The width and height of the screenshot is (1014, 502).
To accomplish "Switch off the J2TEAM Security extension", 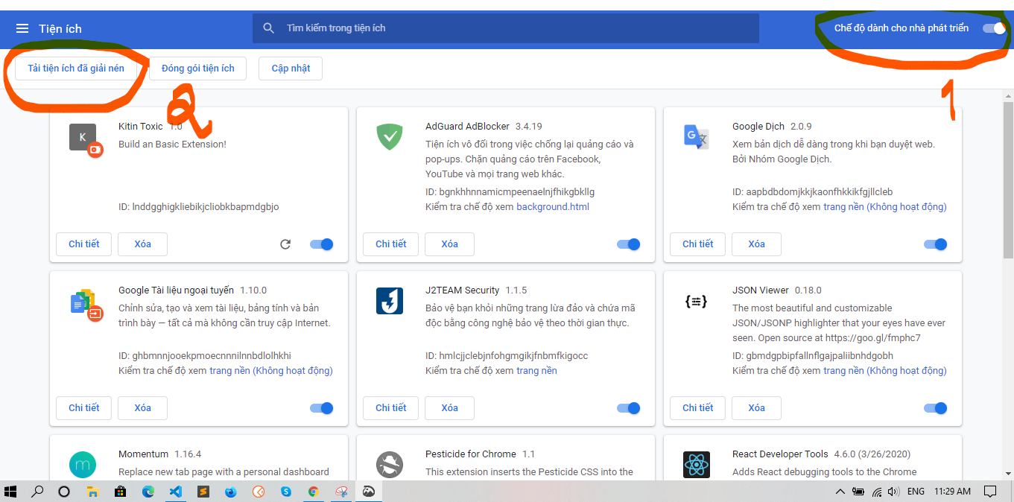I will point(629,408).
